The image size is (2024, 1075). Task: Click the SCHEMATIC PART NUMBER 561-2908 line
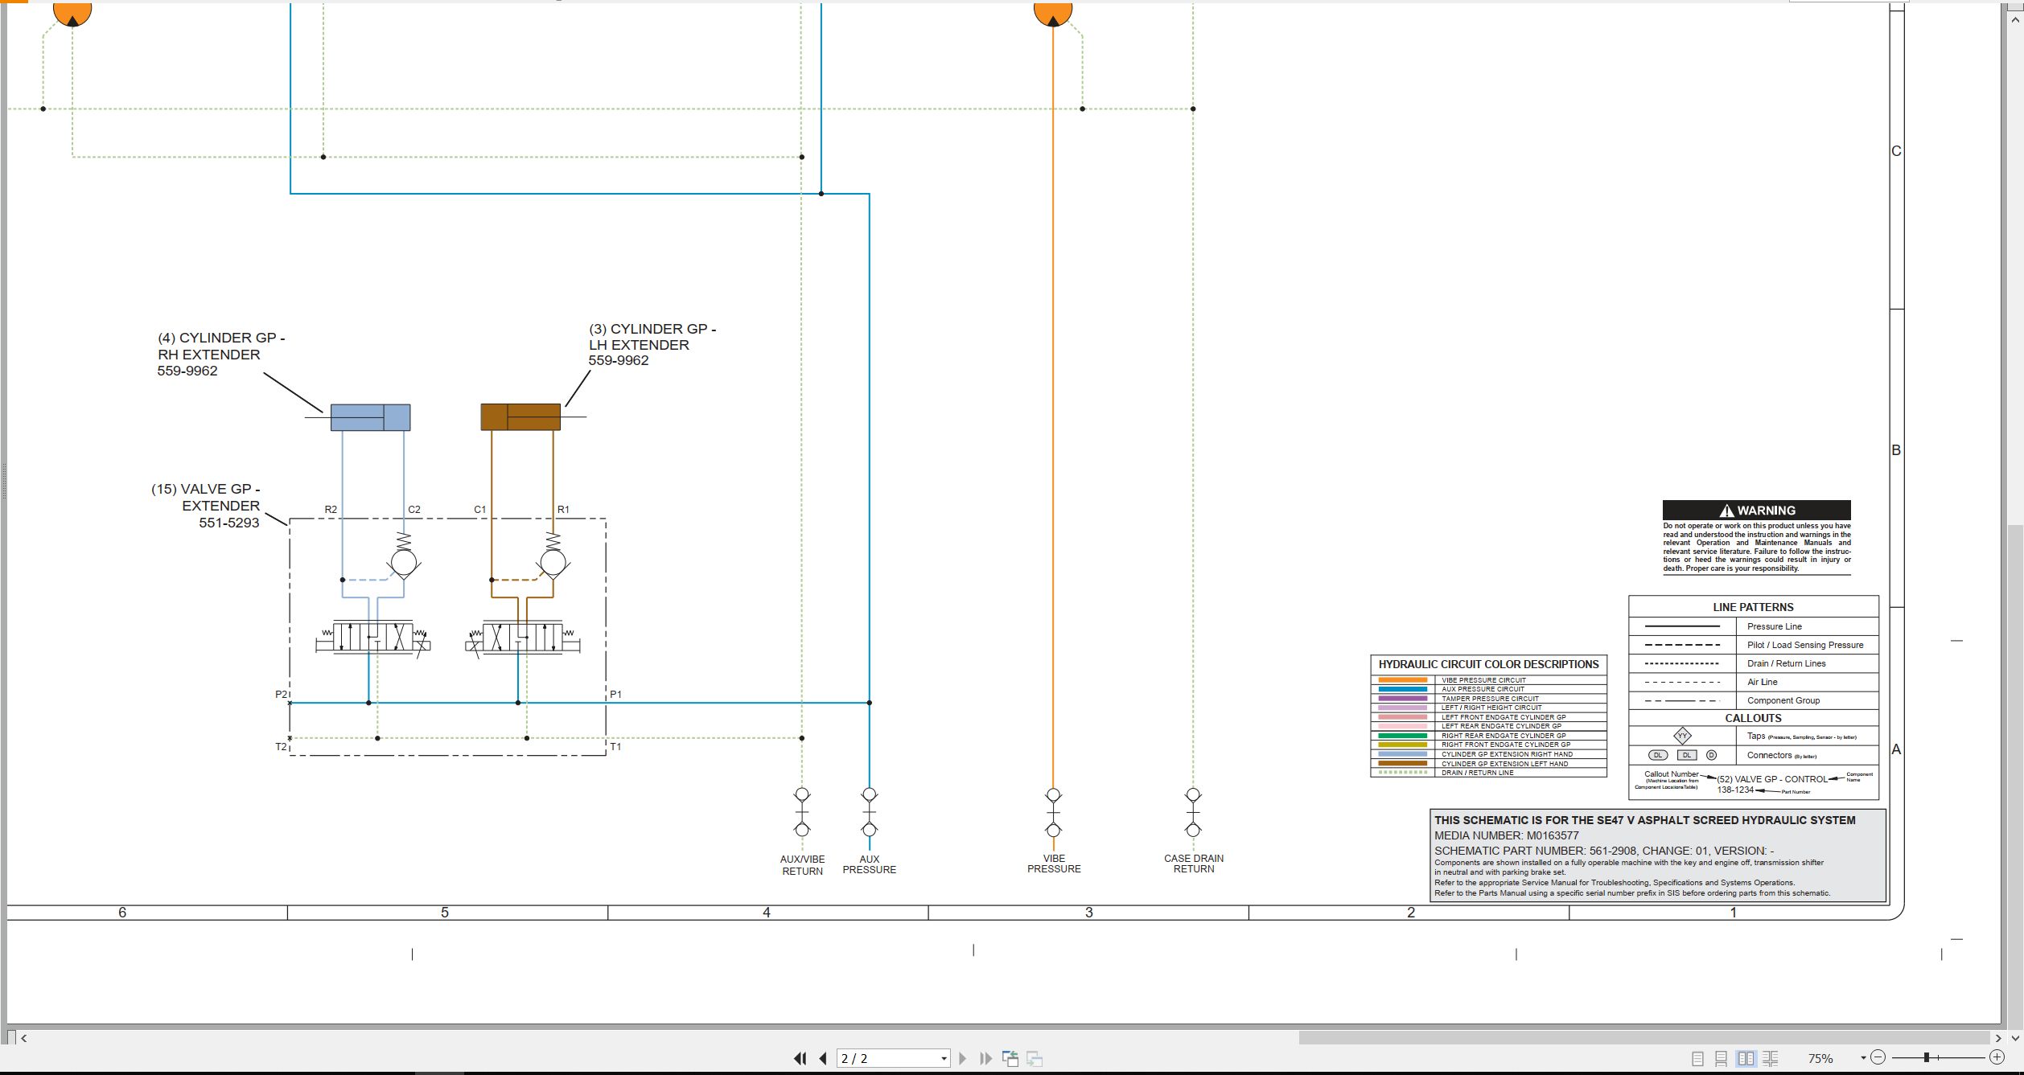point(1604,851)
